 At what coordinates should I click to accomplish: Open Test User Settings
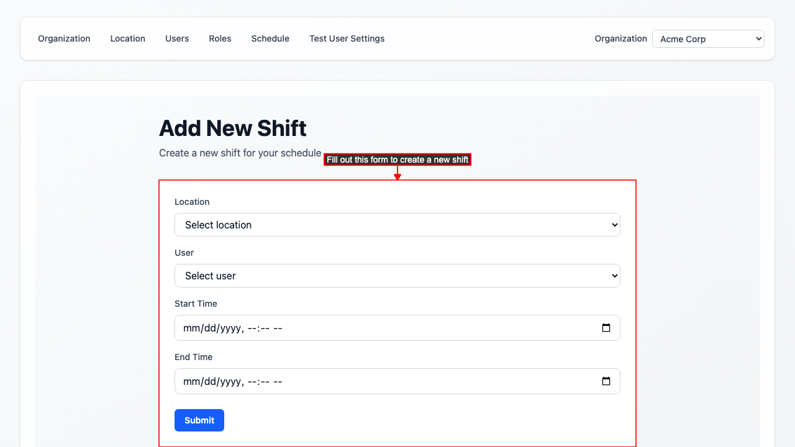click(347, 38)
